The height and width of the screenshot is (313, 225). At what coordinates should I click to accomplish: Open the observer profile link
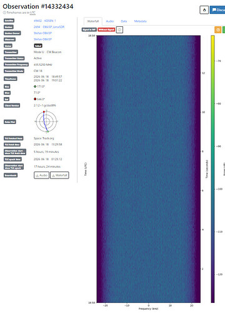(42, 39)
